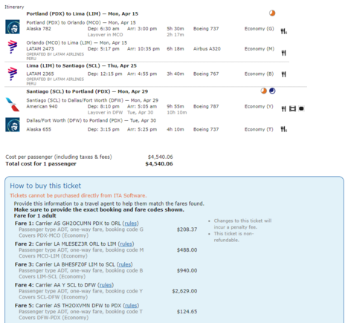Click the How to buy this ticket heading
The height and width of the screenshot is (323, 351).
tap(45, 186)
